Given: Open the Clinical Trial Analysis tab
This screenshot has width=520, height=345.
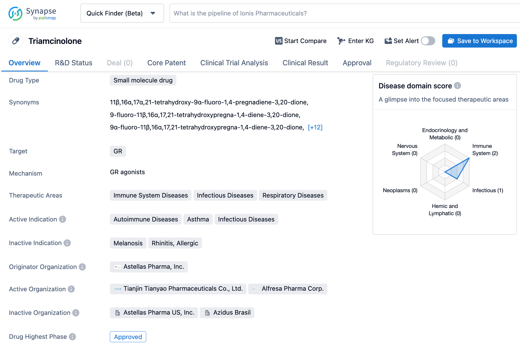Looking at the screenshot, I should 234,63.
